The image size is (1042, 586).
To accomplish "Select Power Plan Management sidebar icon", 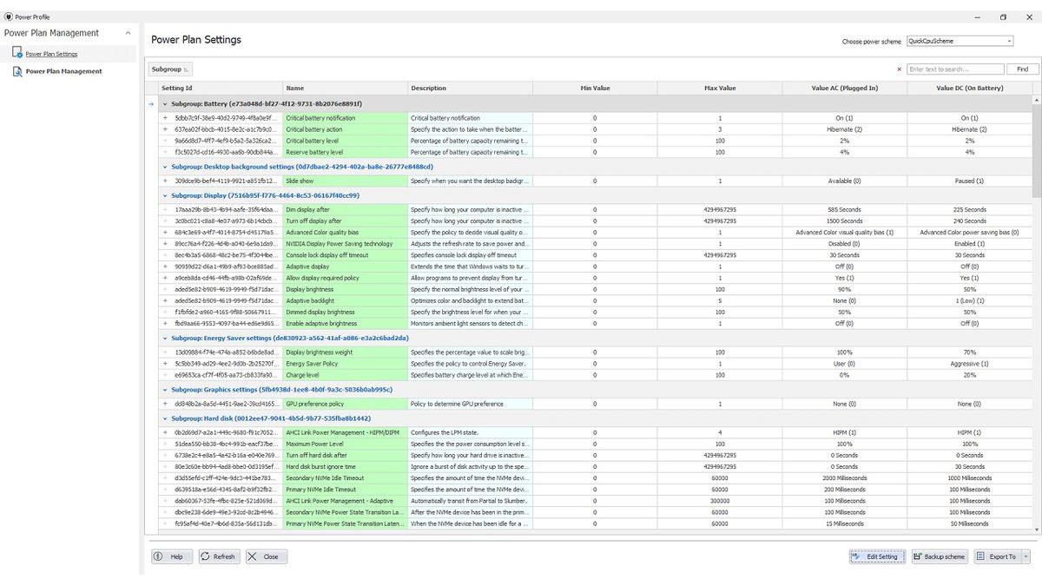I will pyautogui.click(x=18, y=71).
